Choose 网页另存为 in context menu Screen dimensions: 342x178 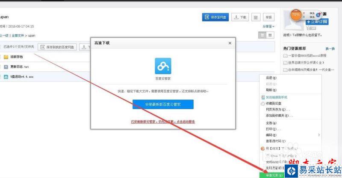277,110
